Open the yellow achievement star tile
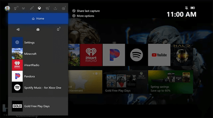This screenshot has height=118, width=213. pyautogui.click(x=85, y=82)
